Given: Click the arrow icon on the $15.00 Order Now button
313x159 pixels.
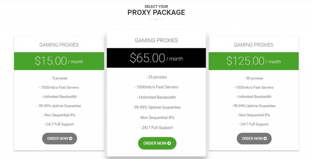Looking at the screenshot, I should (71, 139).
